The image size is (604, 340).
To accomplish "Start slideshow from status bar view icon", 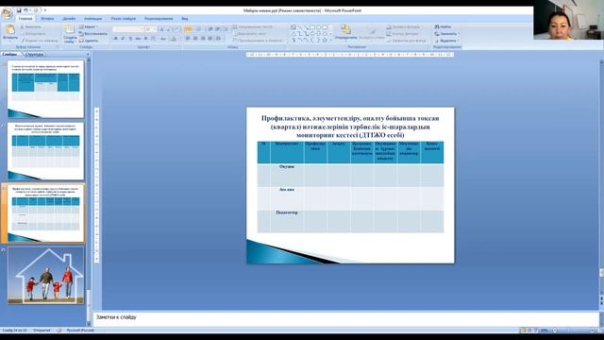I will (535, 331).
